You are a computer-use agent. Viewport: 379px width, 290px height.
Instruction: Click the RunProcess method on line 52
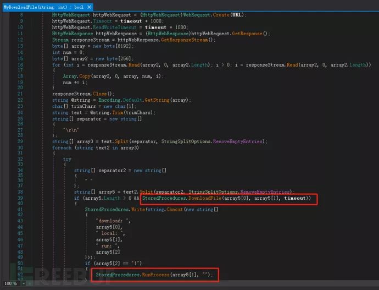[x=155, y=275]
